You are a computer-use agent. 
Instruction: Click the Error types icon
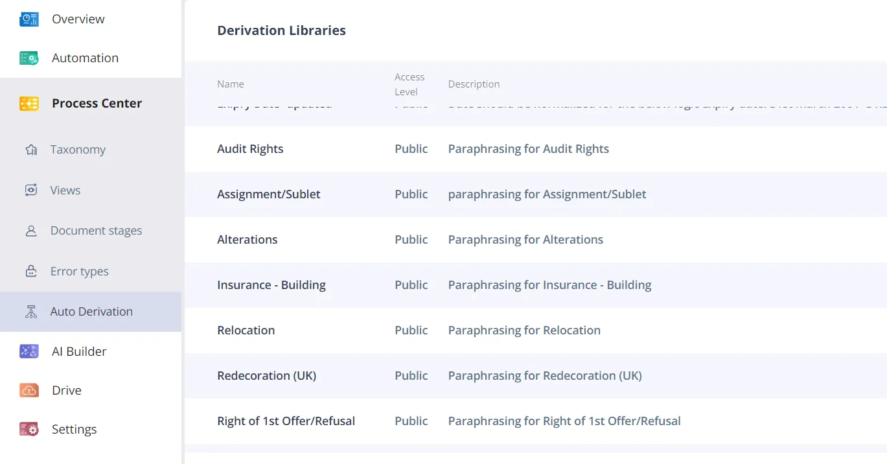(31, 272)
